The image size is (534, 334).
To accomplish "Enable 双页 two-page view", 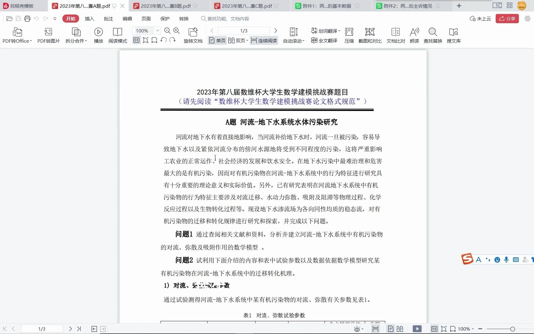I will pyautogui.click(x=237, y=40).
